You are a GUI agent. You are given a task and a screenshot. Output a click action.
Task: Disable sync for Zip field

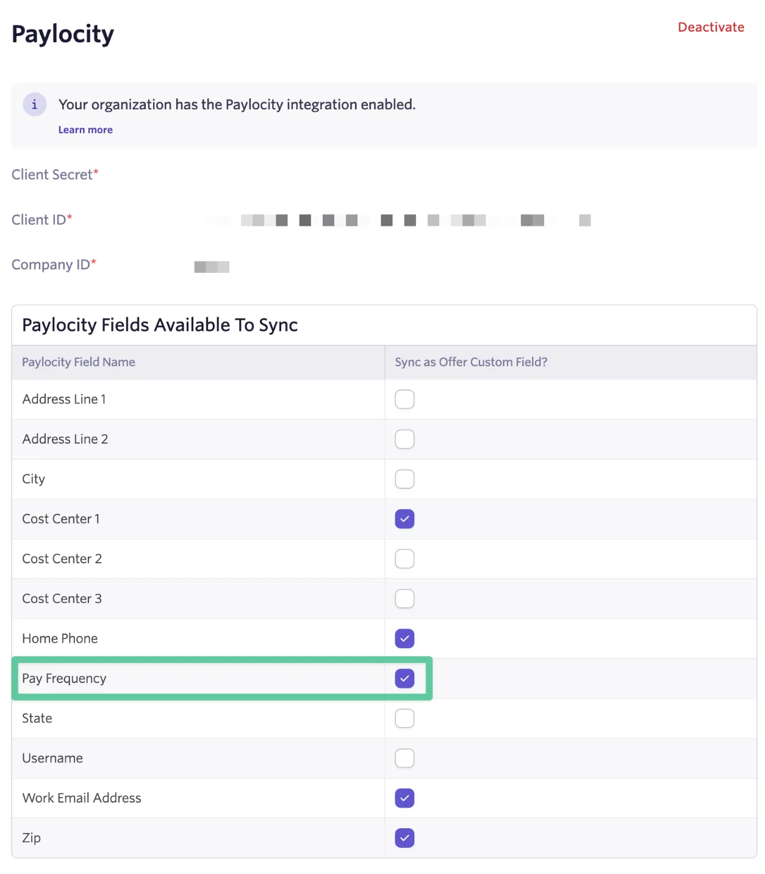click(404, 838)
